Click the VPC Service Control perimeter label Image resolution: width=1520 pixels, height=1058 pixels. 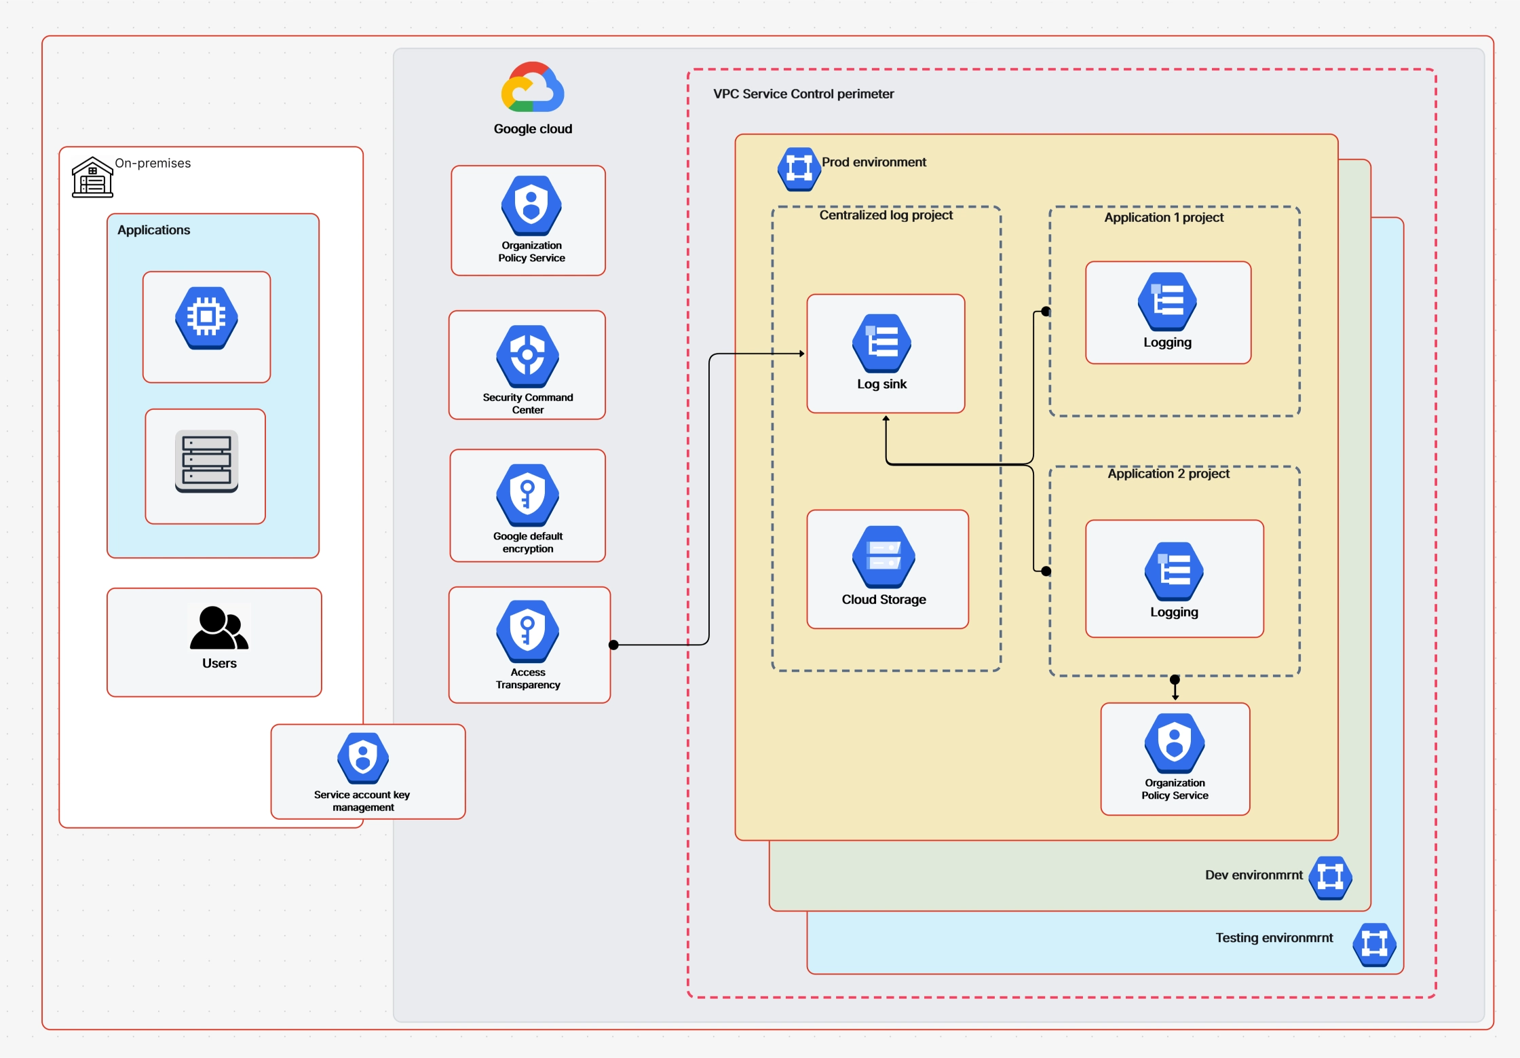coord(803,94)
